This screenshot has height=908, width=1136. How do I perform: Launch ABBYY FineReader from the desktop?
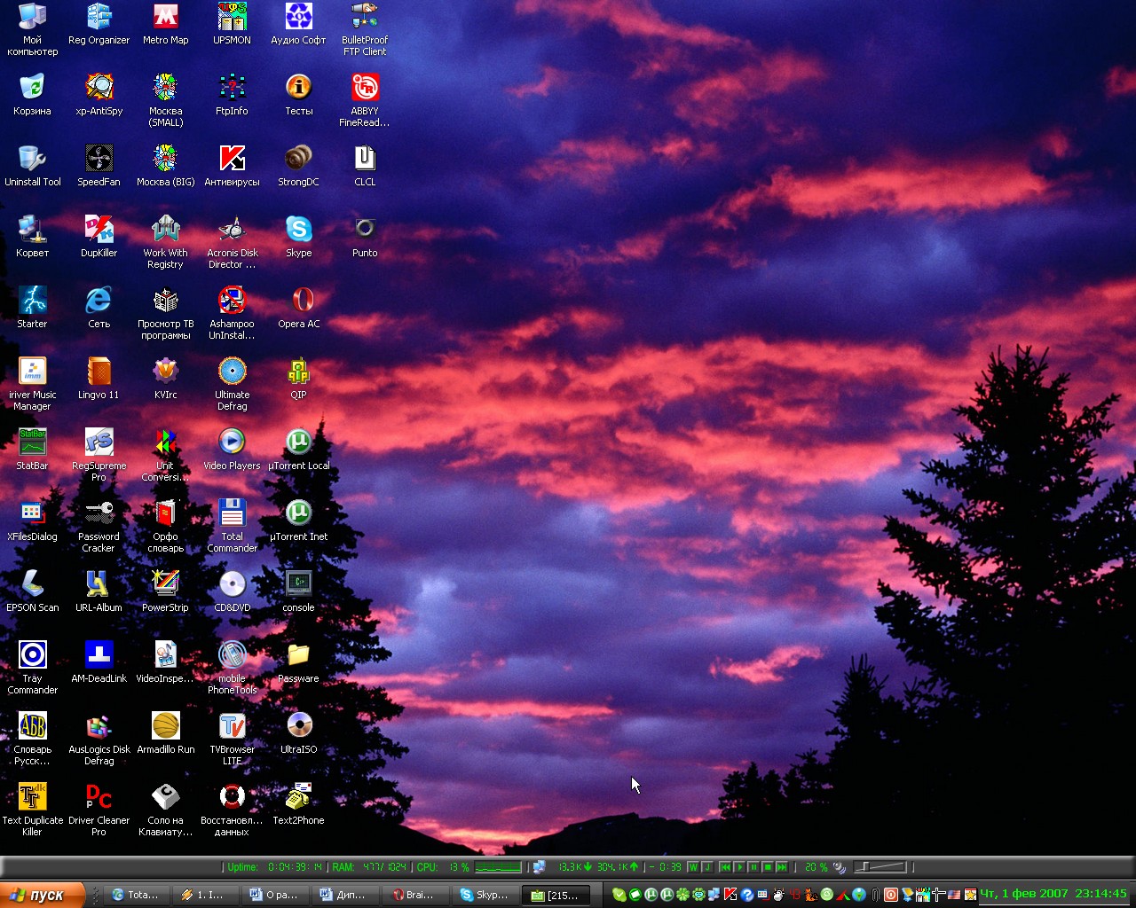(x=365, y=89)
